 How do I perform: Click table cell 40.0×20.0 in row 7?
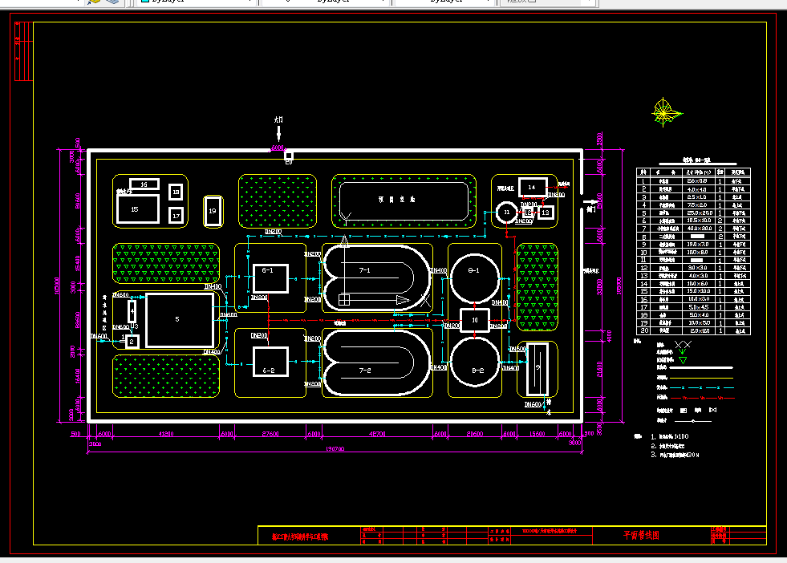(x=700, y=229)
